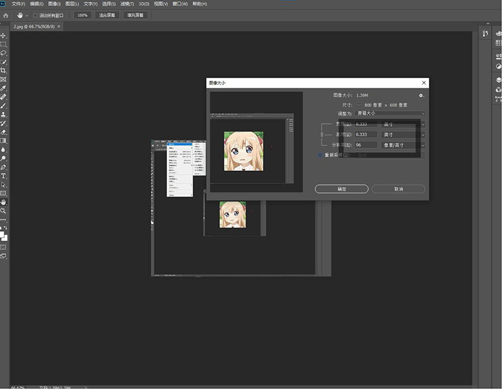Select the Eyedropper tool
Viewport: 502px width, 389px height.
tap(4, 88)
